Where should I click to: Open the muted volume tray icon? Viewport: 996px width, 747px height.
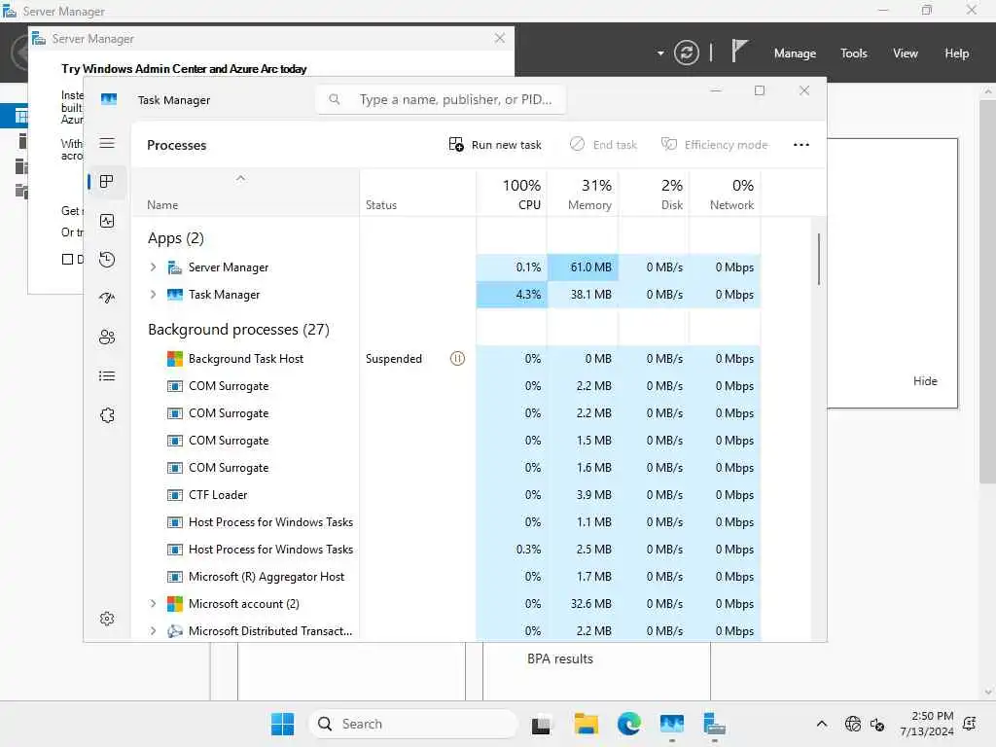pos(877,724)
